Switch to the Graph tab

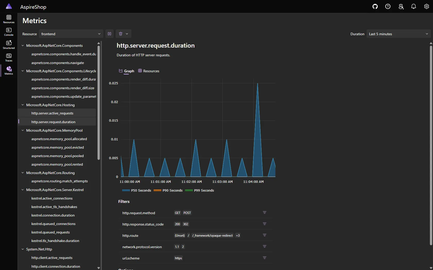[x=127, y=71]
